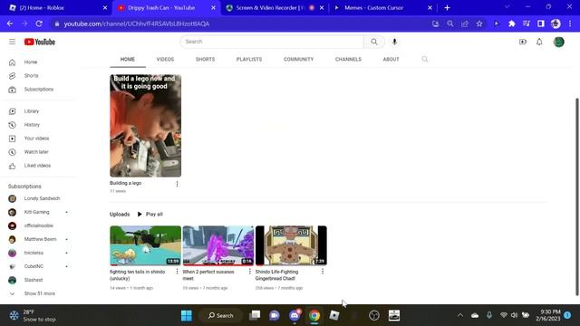
Task: Open more options for Building a lego
Action: click(177, 184)
